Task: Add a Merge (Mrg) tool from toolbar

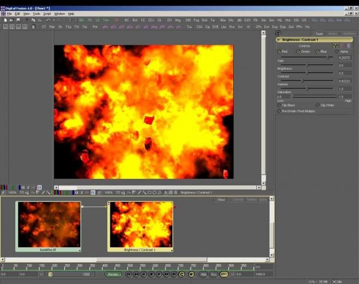Action: [x=178, y=20]
